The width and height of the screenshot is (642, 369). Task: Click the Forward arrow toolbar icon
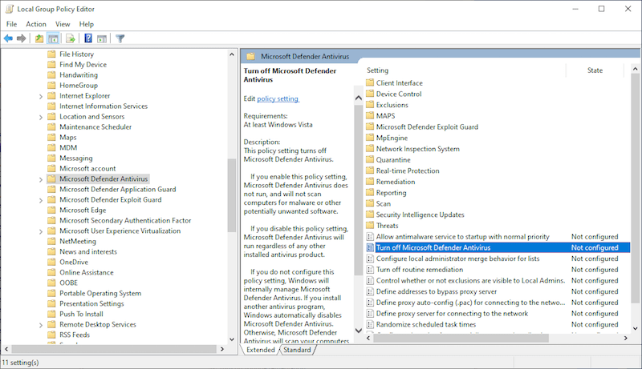pos(22,38)
